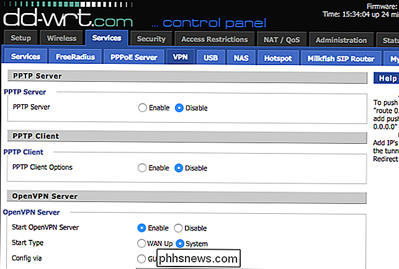The image size is (399, 269).
Task: Select Disable for PPTP Client Options
Action: click(x=179, y=168)
